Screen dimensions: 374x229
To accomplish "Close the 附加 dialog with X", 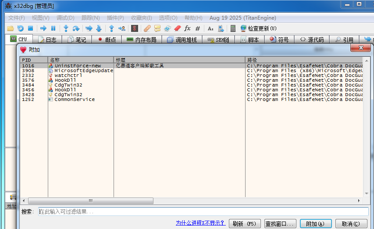I will [360, 48].
